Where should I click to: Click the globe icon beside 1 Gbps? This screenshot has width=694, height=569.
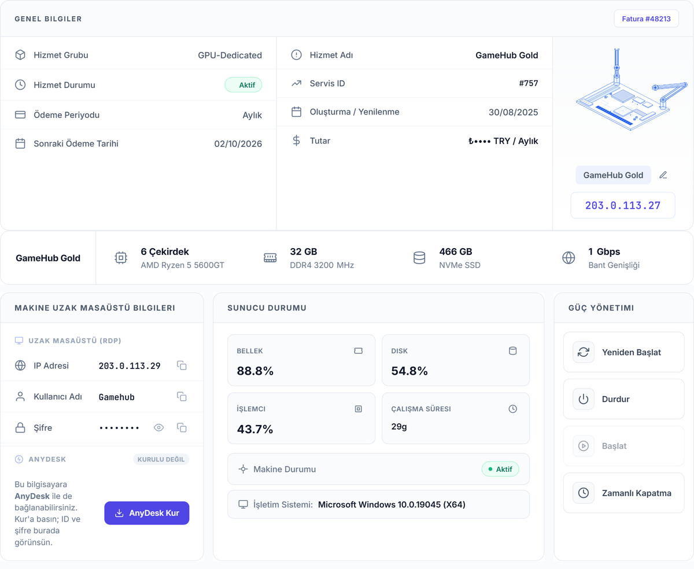[x=569, y=258]
